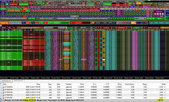Click the RESUME button

(x=62, y=28)
